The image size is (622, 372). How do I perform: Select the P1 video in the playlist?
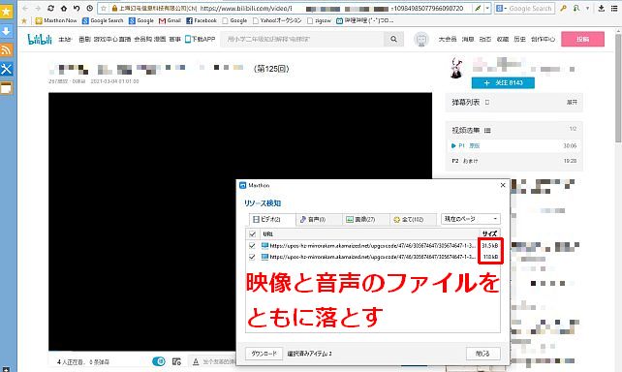click(x=514, y=146)
